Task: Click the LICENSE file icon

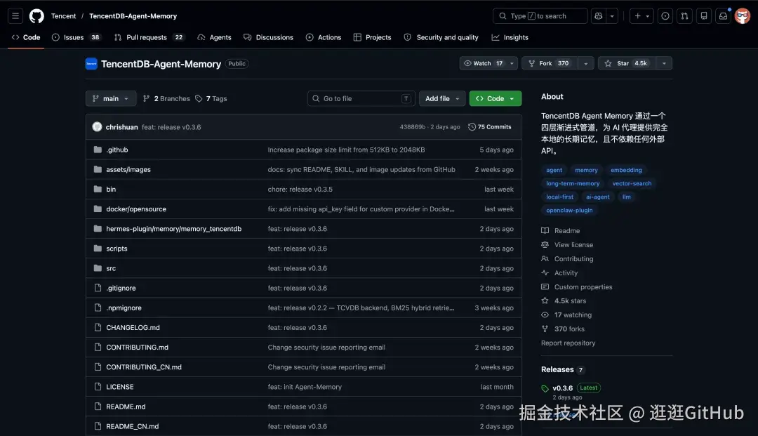Action: click(98, 387)
